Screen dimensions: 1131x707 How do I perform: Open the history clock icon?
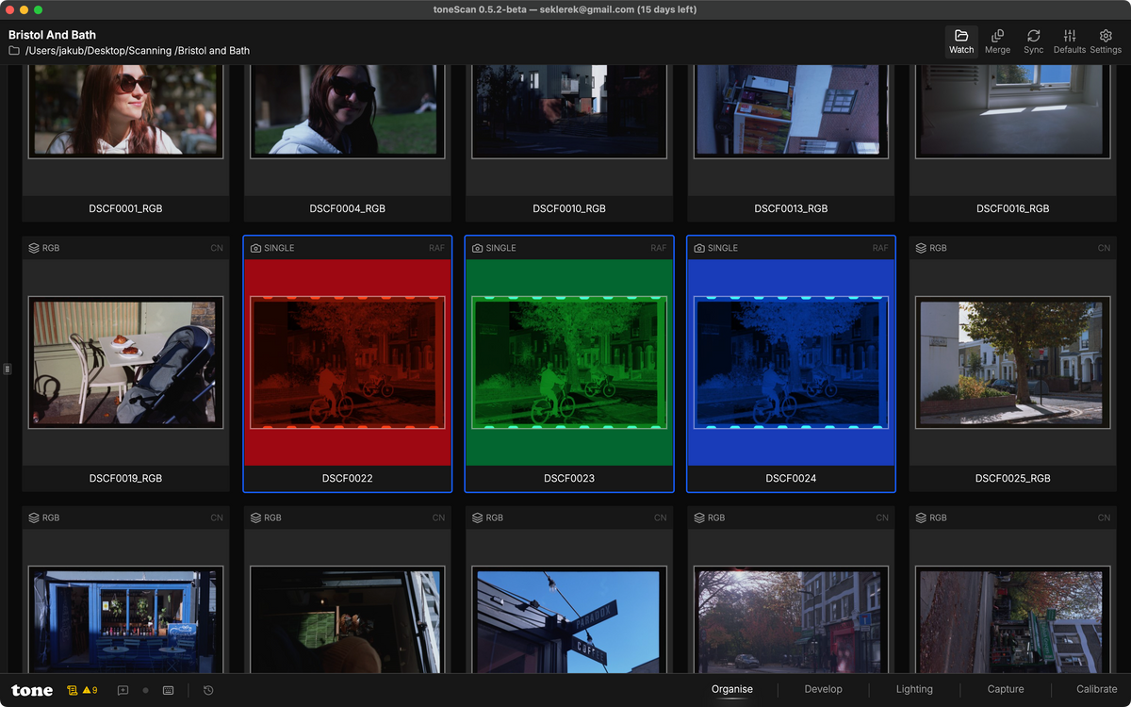click(208, 690)
